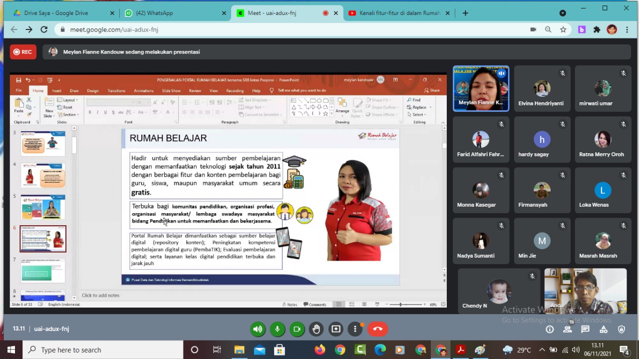Show hidden icons in the system tray
Screen dimensions: 639x359
[x=542, y=350]
